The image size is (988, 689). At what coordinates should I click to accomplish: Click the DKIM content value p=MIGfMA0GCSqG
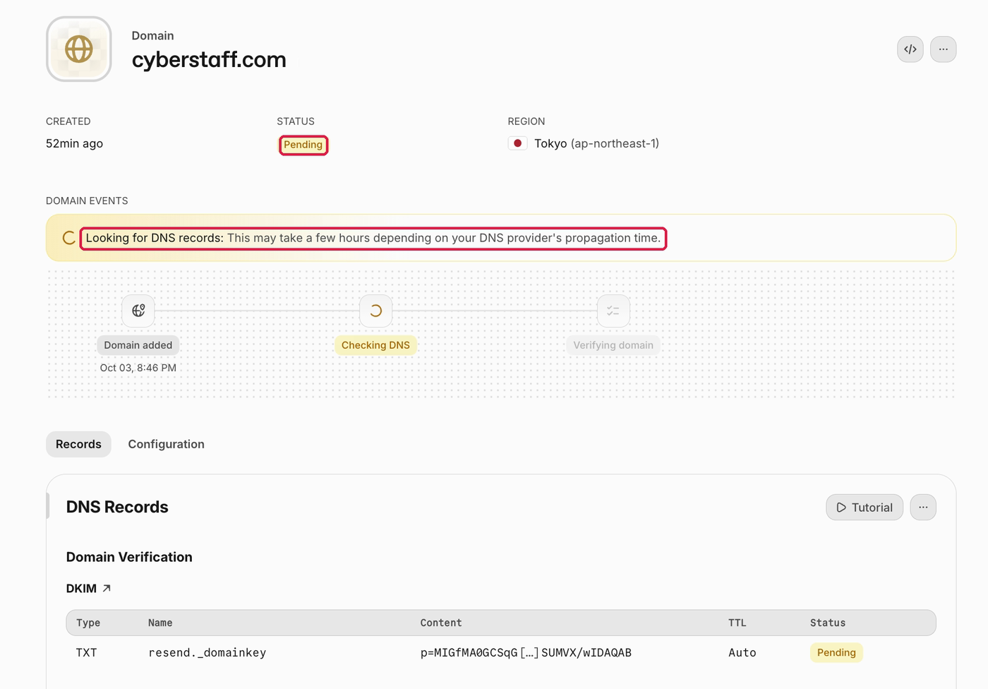tap(526, 653)
